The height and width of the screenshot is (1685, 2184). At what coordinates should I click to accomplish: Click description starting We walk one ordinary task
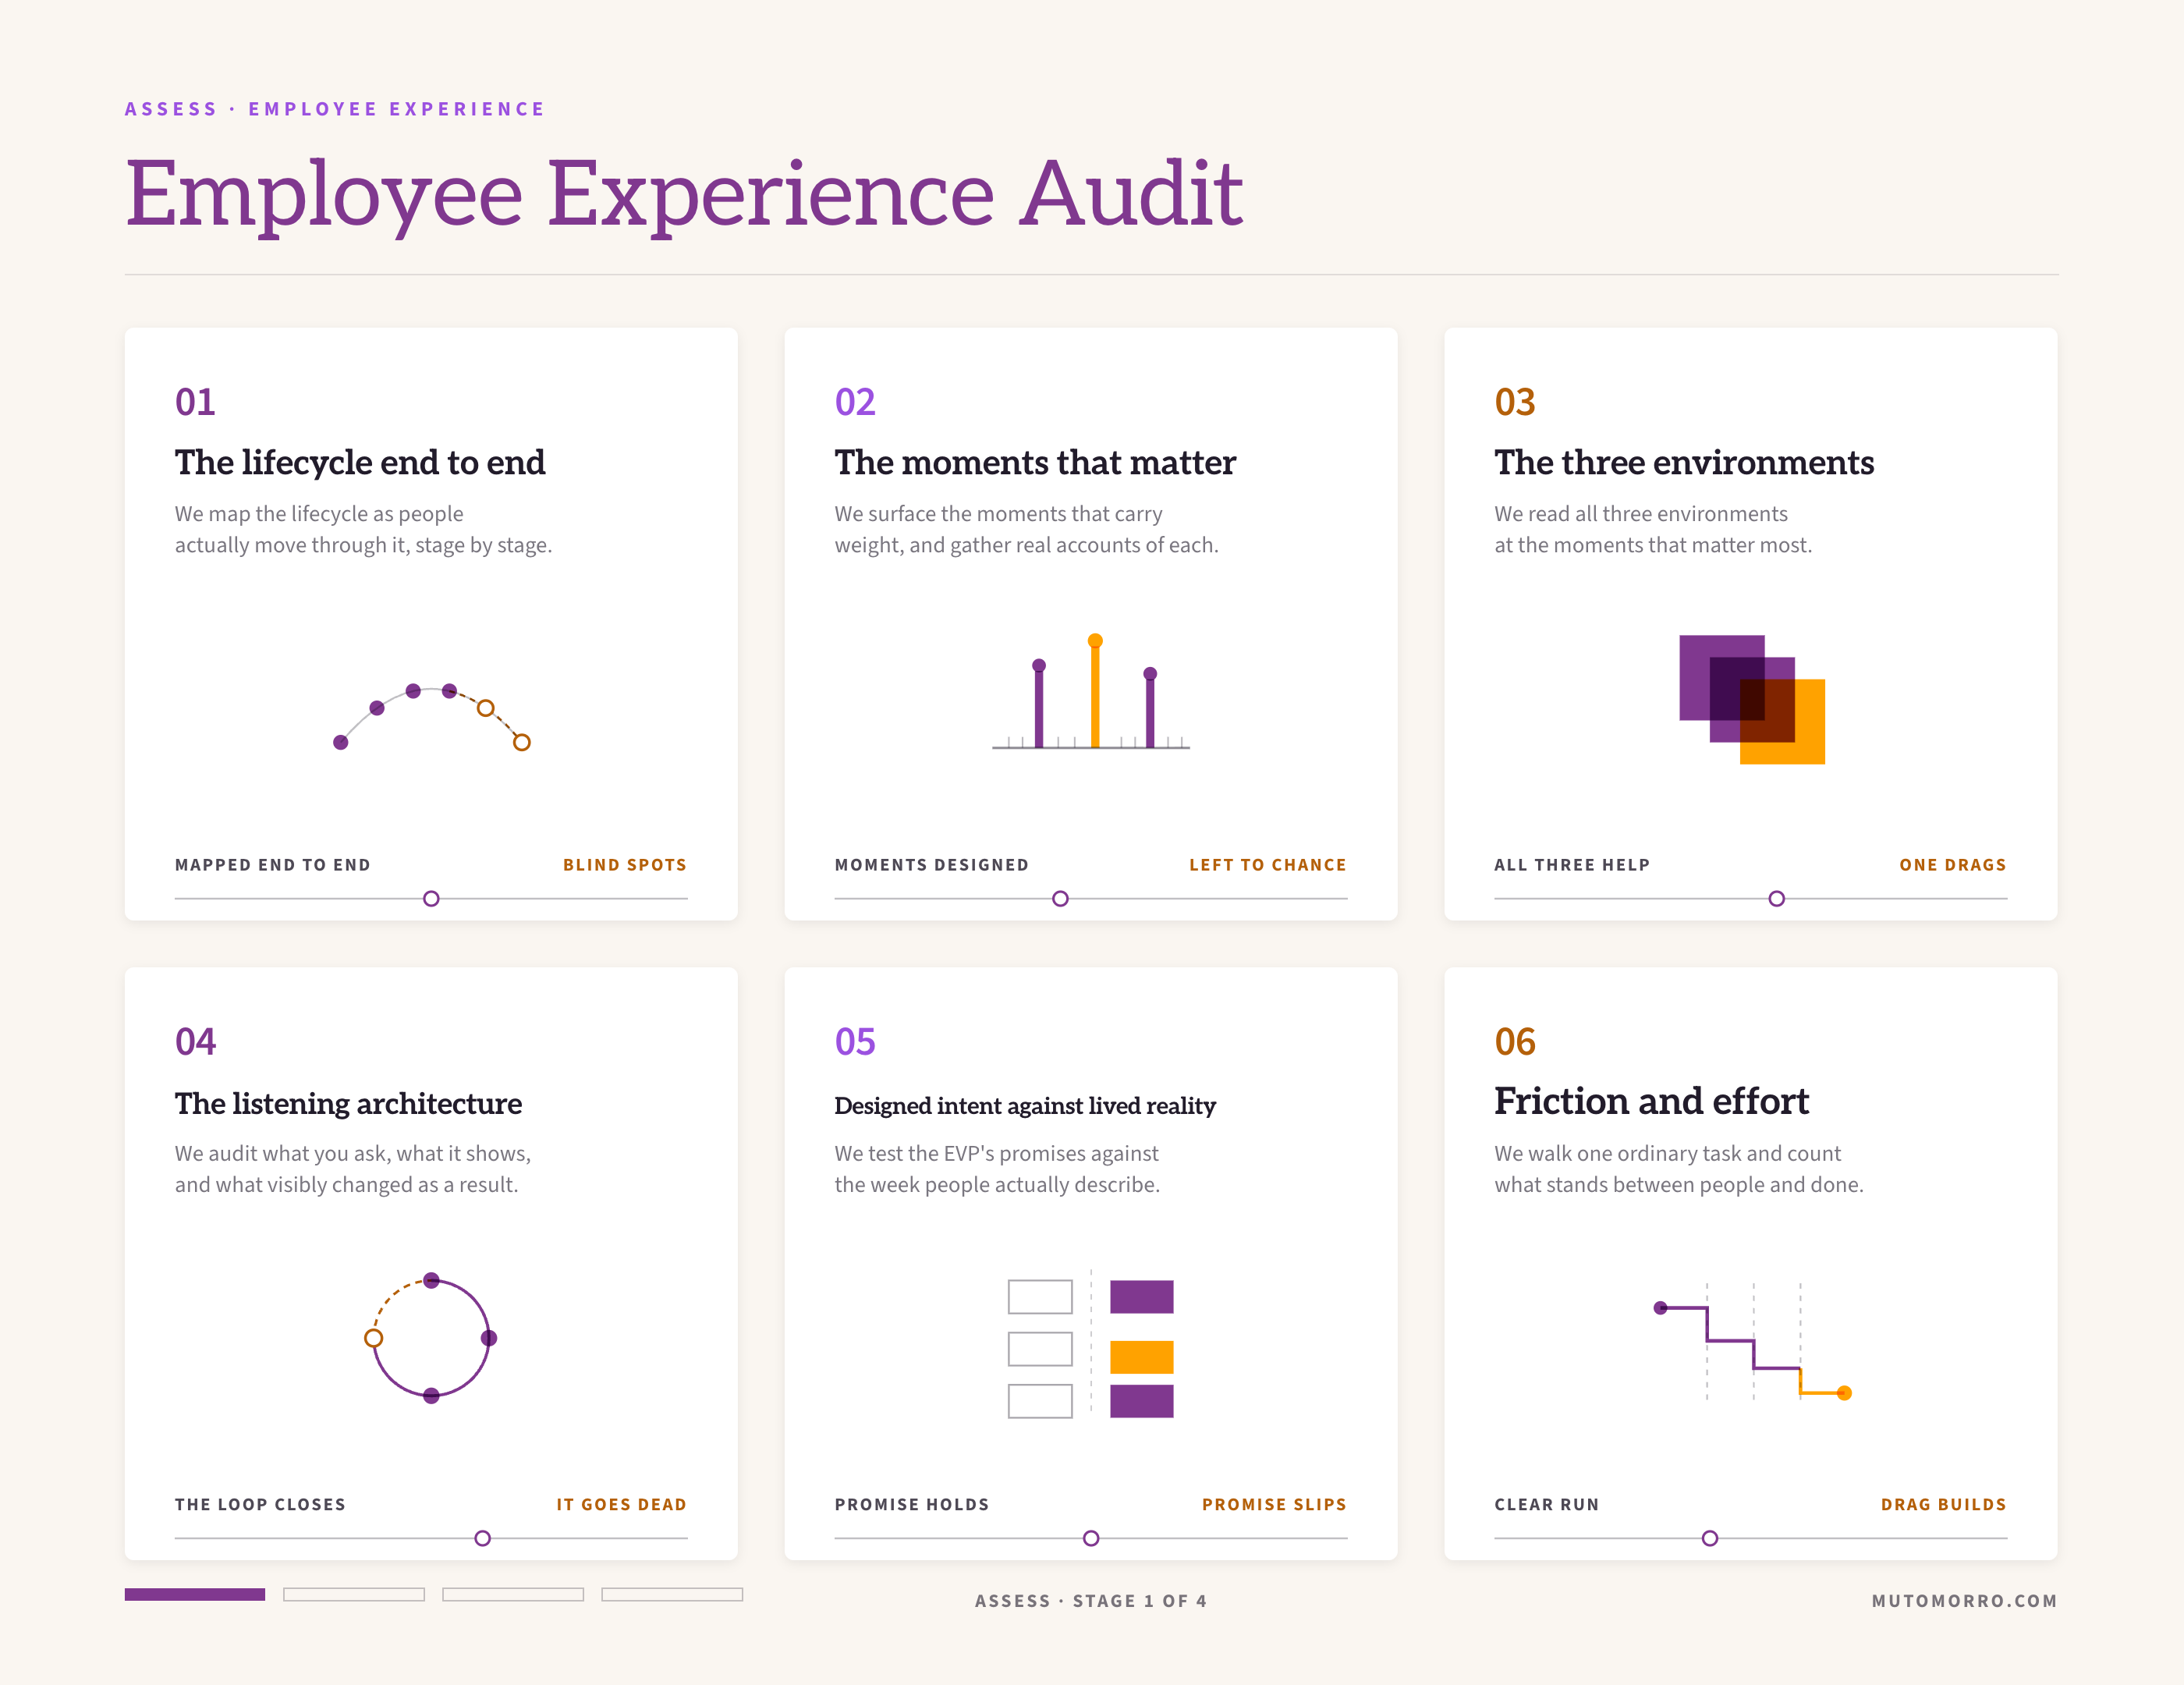[1679, 1169]
